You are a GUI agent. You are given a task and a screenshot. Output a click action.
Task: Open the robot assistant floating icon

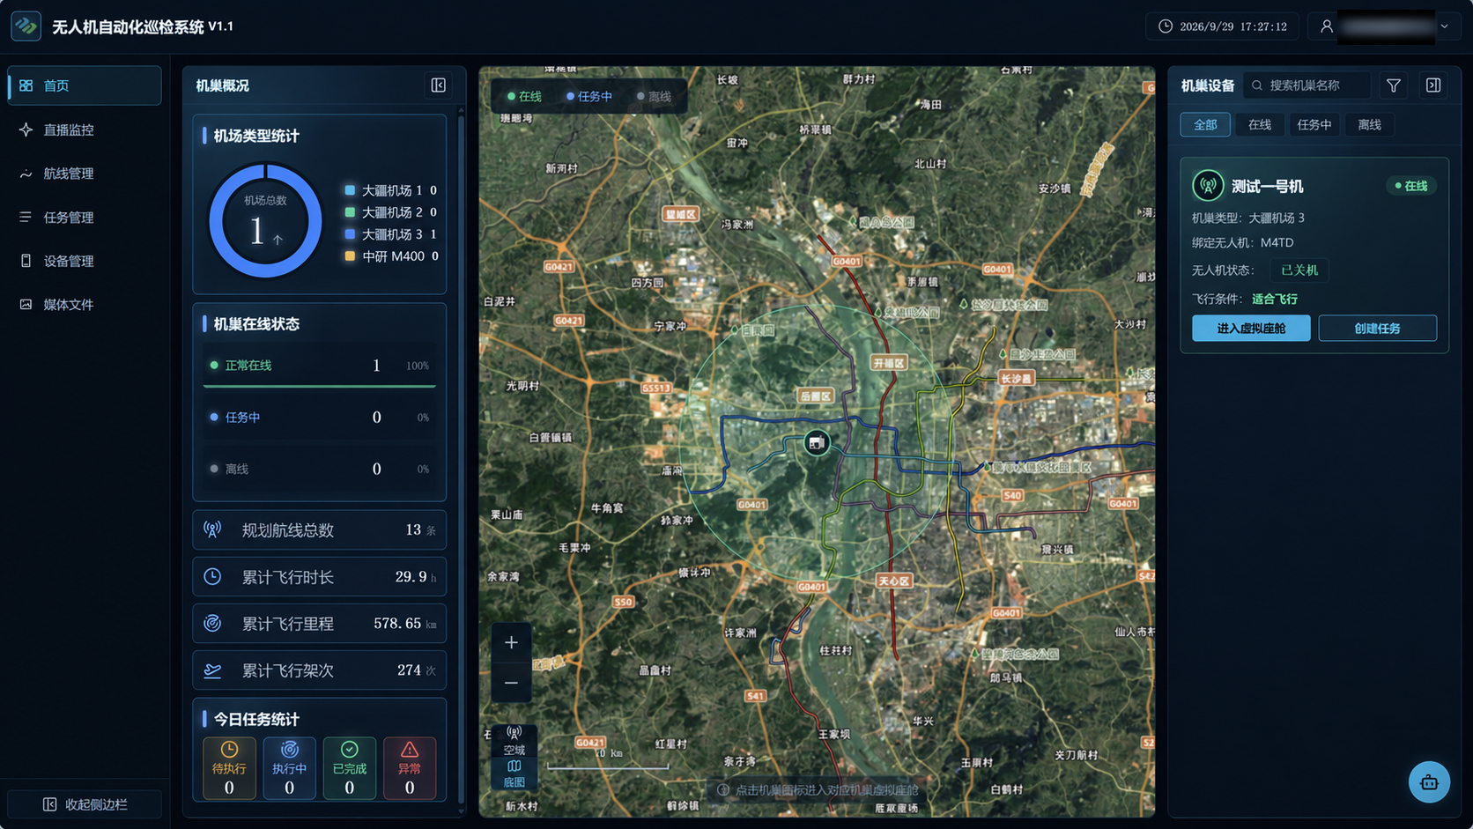[x=1429, y=782]
